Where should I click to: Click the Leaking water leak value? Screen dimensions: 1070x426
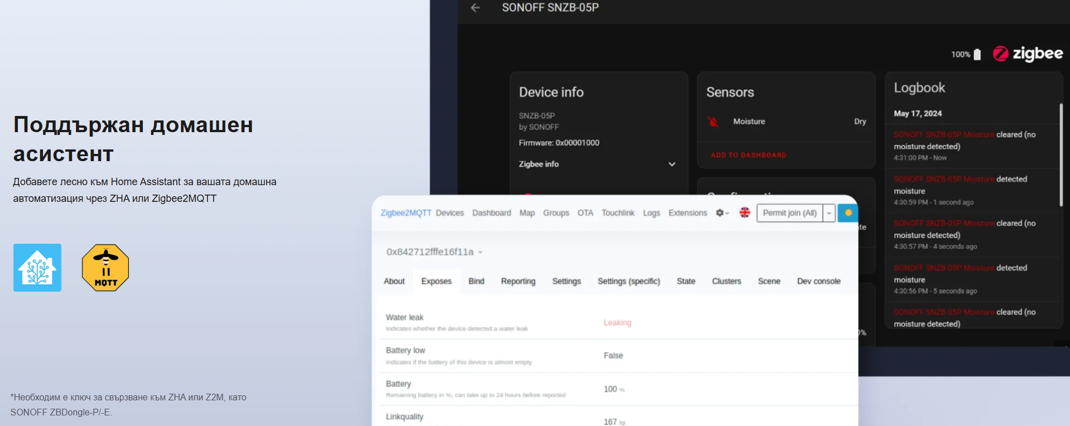point(617,323)
